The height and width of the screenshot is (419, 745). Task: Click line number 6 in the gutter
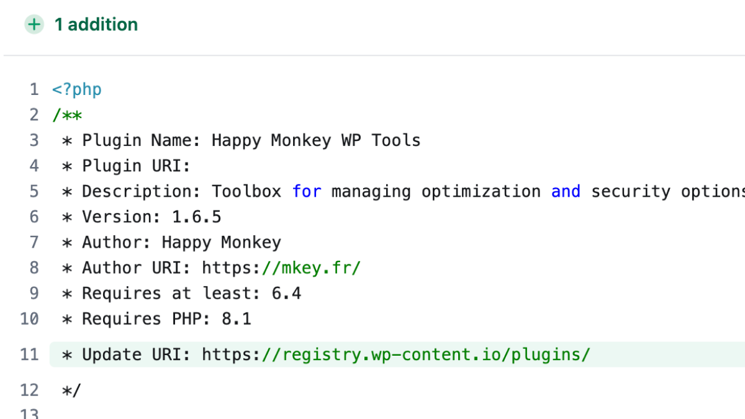tap(34, 217)
